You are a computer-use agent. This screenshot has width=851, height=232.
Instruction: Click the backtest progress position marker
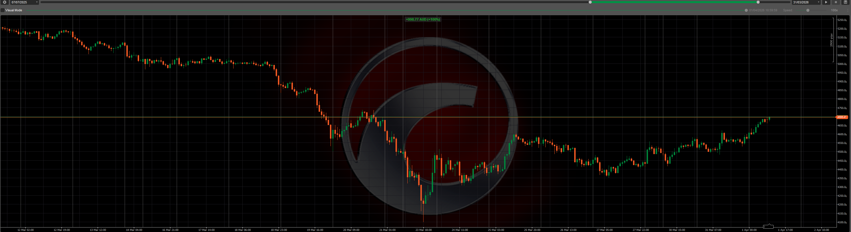point(746,10)
